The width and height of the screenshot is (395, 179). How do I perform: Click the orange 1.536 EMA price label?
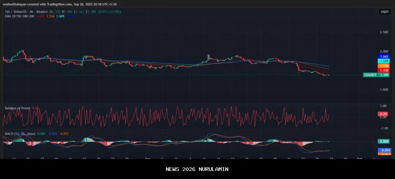(384, 66)
